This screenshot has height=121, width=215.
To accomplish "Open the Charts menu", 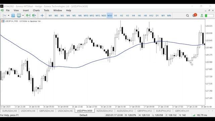I will (36, 10).
